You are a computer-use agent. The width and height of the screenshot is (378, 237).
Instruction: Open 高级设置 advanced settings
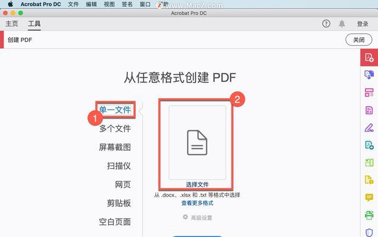pyautogui.click(x=201, y=218)
